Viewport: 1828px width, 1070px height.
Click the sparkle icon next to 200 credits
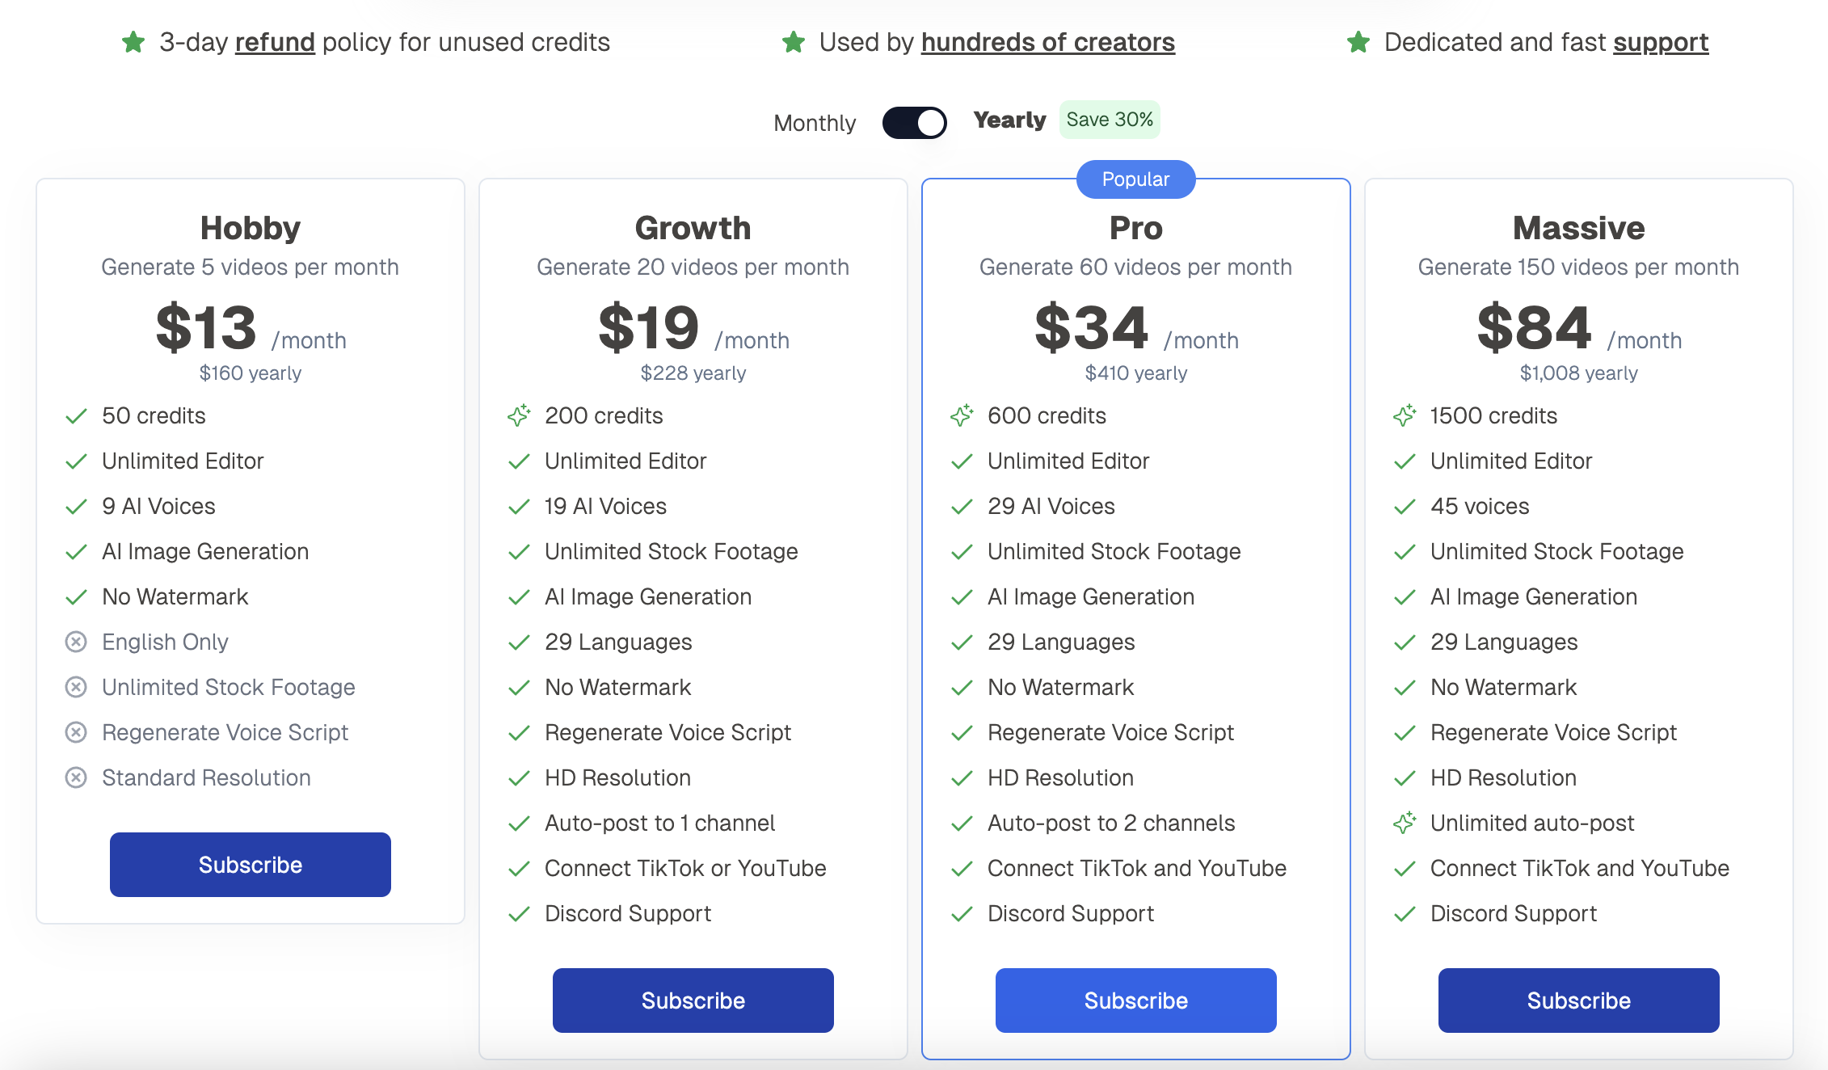519,415
